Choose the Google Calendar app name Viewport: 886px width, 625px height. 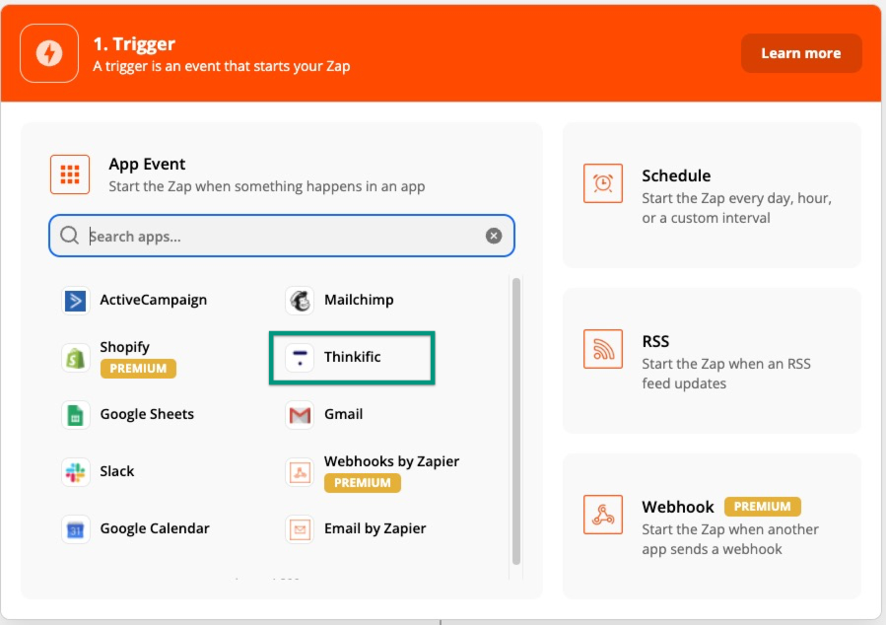(155, 528)
